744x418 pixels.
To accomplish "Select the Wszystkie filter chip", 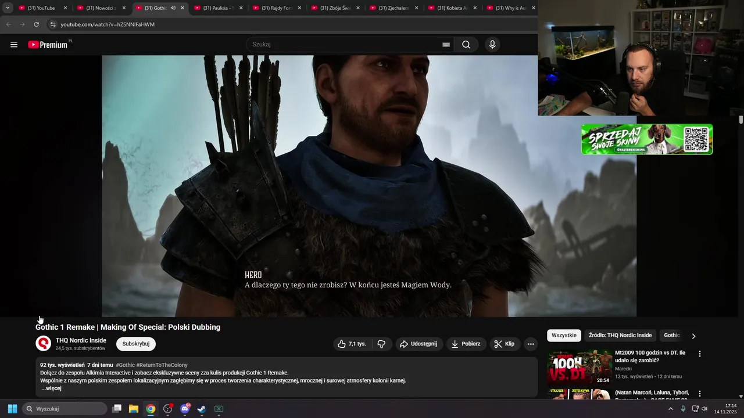I will [x=564, y=336].
